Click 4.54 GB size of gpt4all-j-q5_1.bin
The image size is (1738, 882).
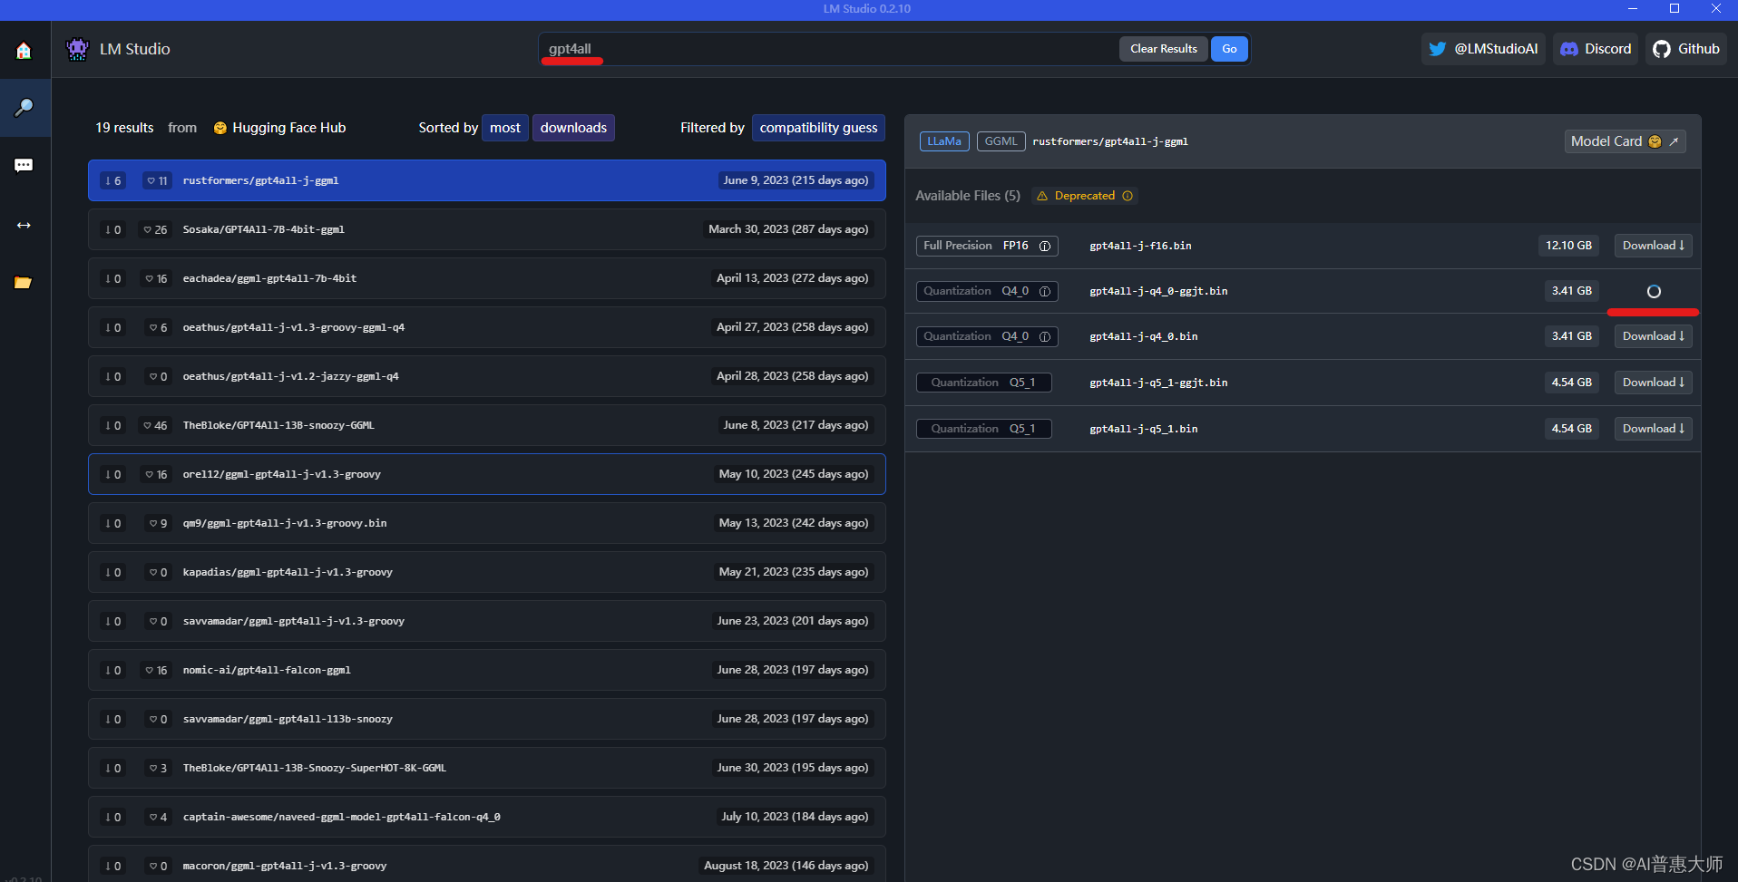click(x=1571, y=429)
